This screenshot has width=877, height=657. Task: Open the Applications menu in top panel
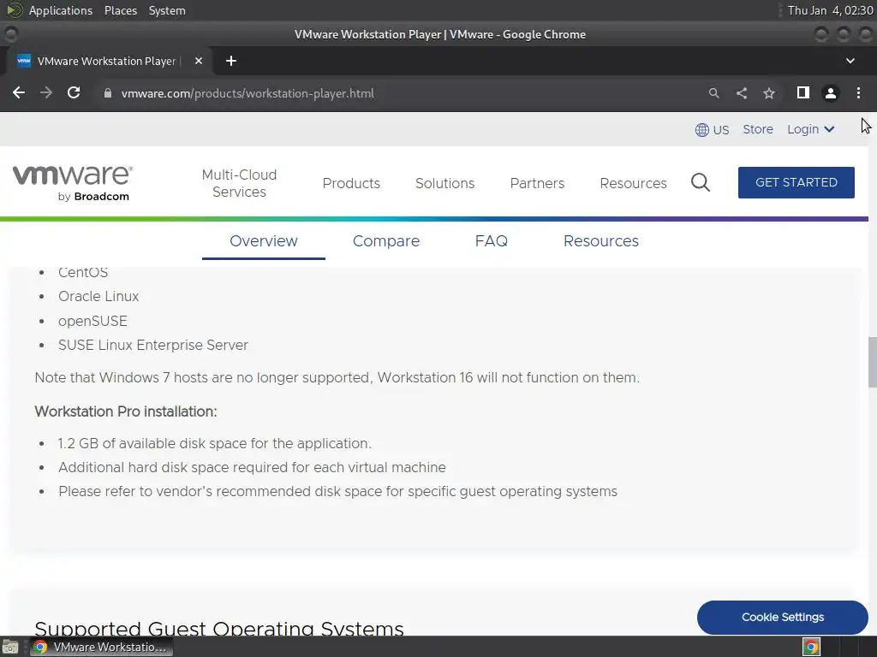click(61, 10)
